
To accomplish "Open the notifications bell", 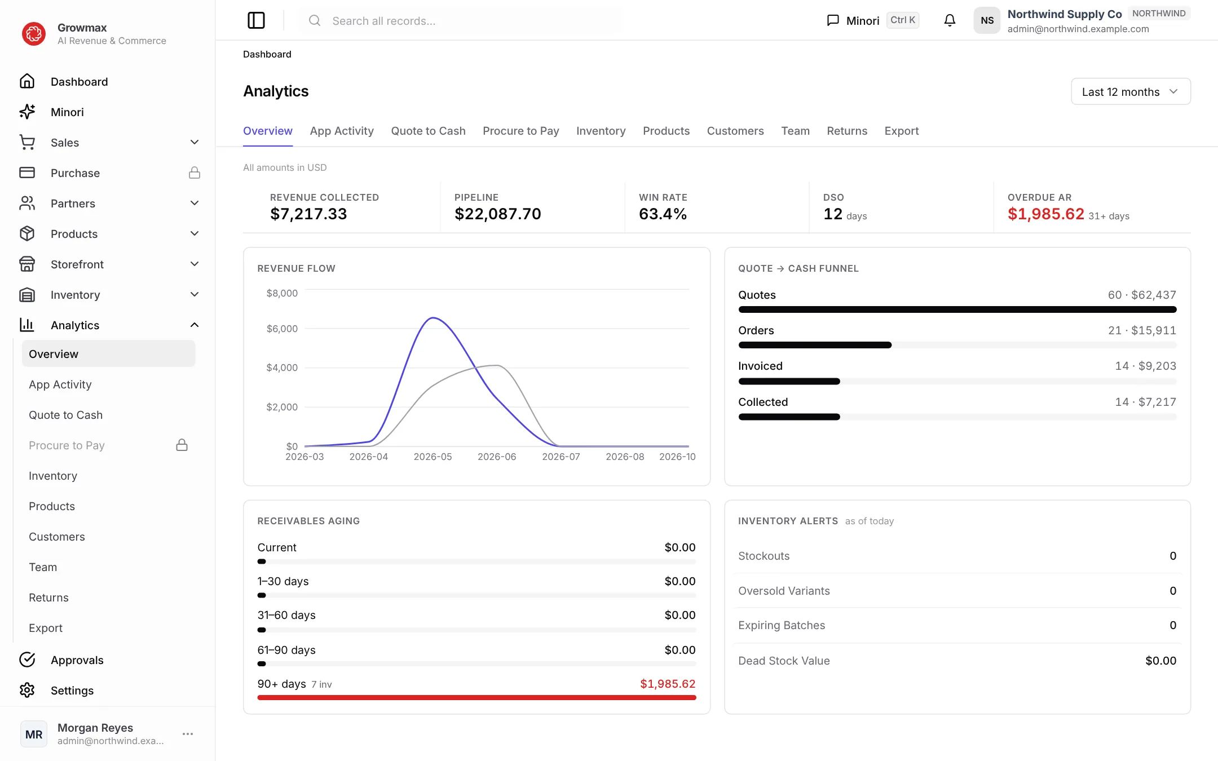I will [x=950, y=20].
